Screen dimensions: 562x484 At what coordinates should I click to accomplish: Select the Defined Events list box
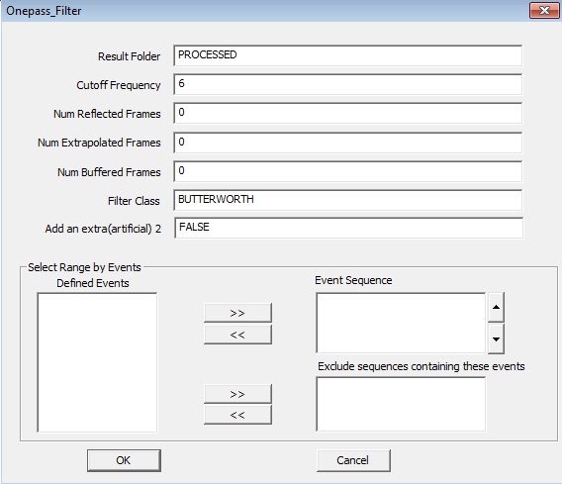point(97,362)
